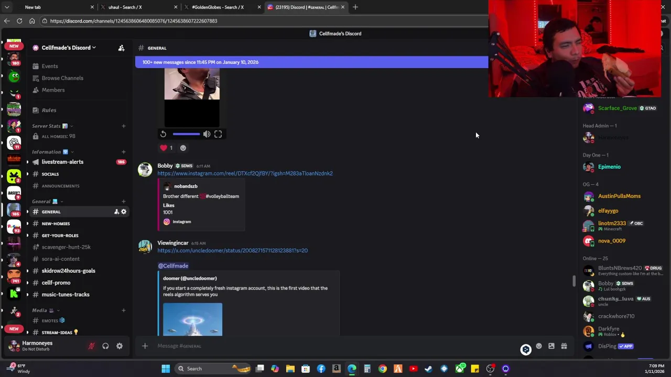Enter fullscreen on the video player
Screen dimensions: 671x377
coord(218,134)
